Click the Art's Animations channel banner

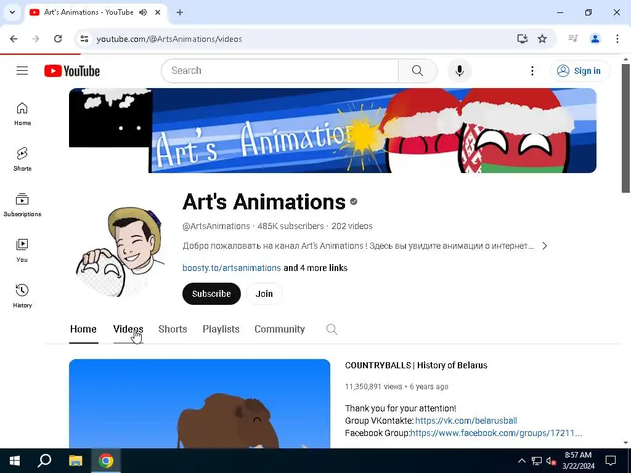[332, 131]
